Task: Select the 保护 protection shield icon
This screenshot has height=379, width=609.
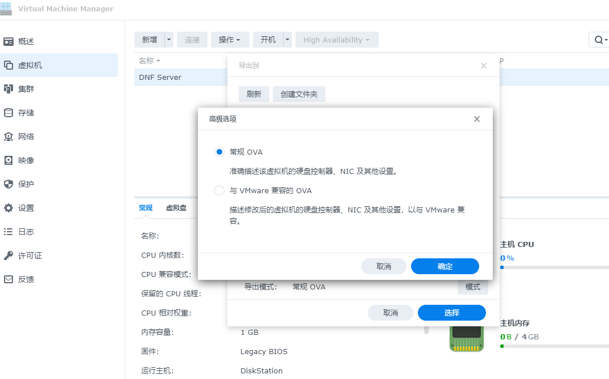Action: 9,184
